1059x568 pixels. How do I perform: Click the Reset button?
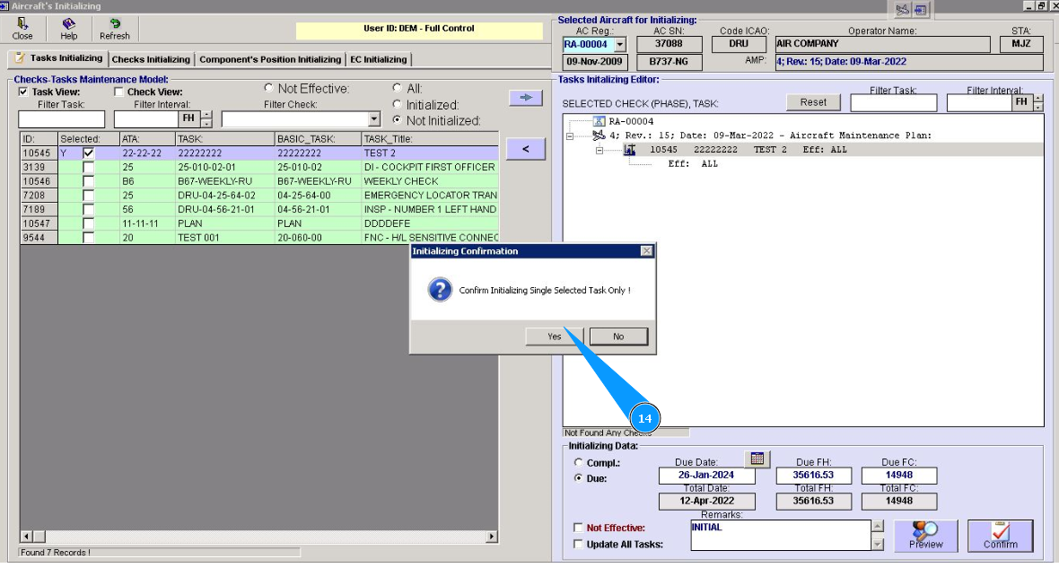point(813,102)
